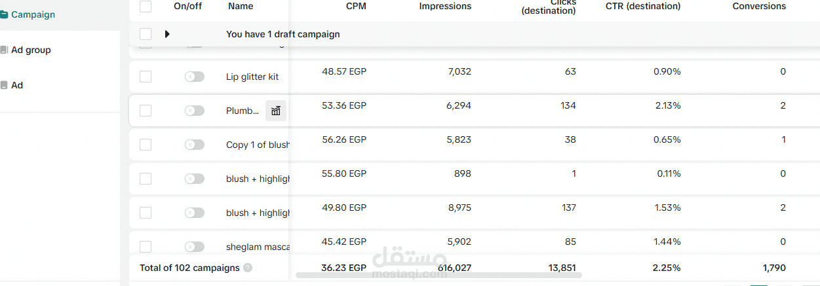
Task: Sort by the Conversions column header
Action: [759, 6]
